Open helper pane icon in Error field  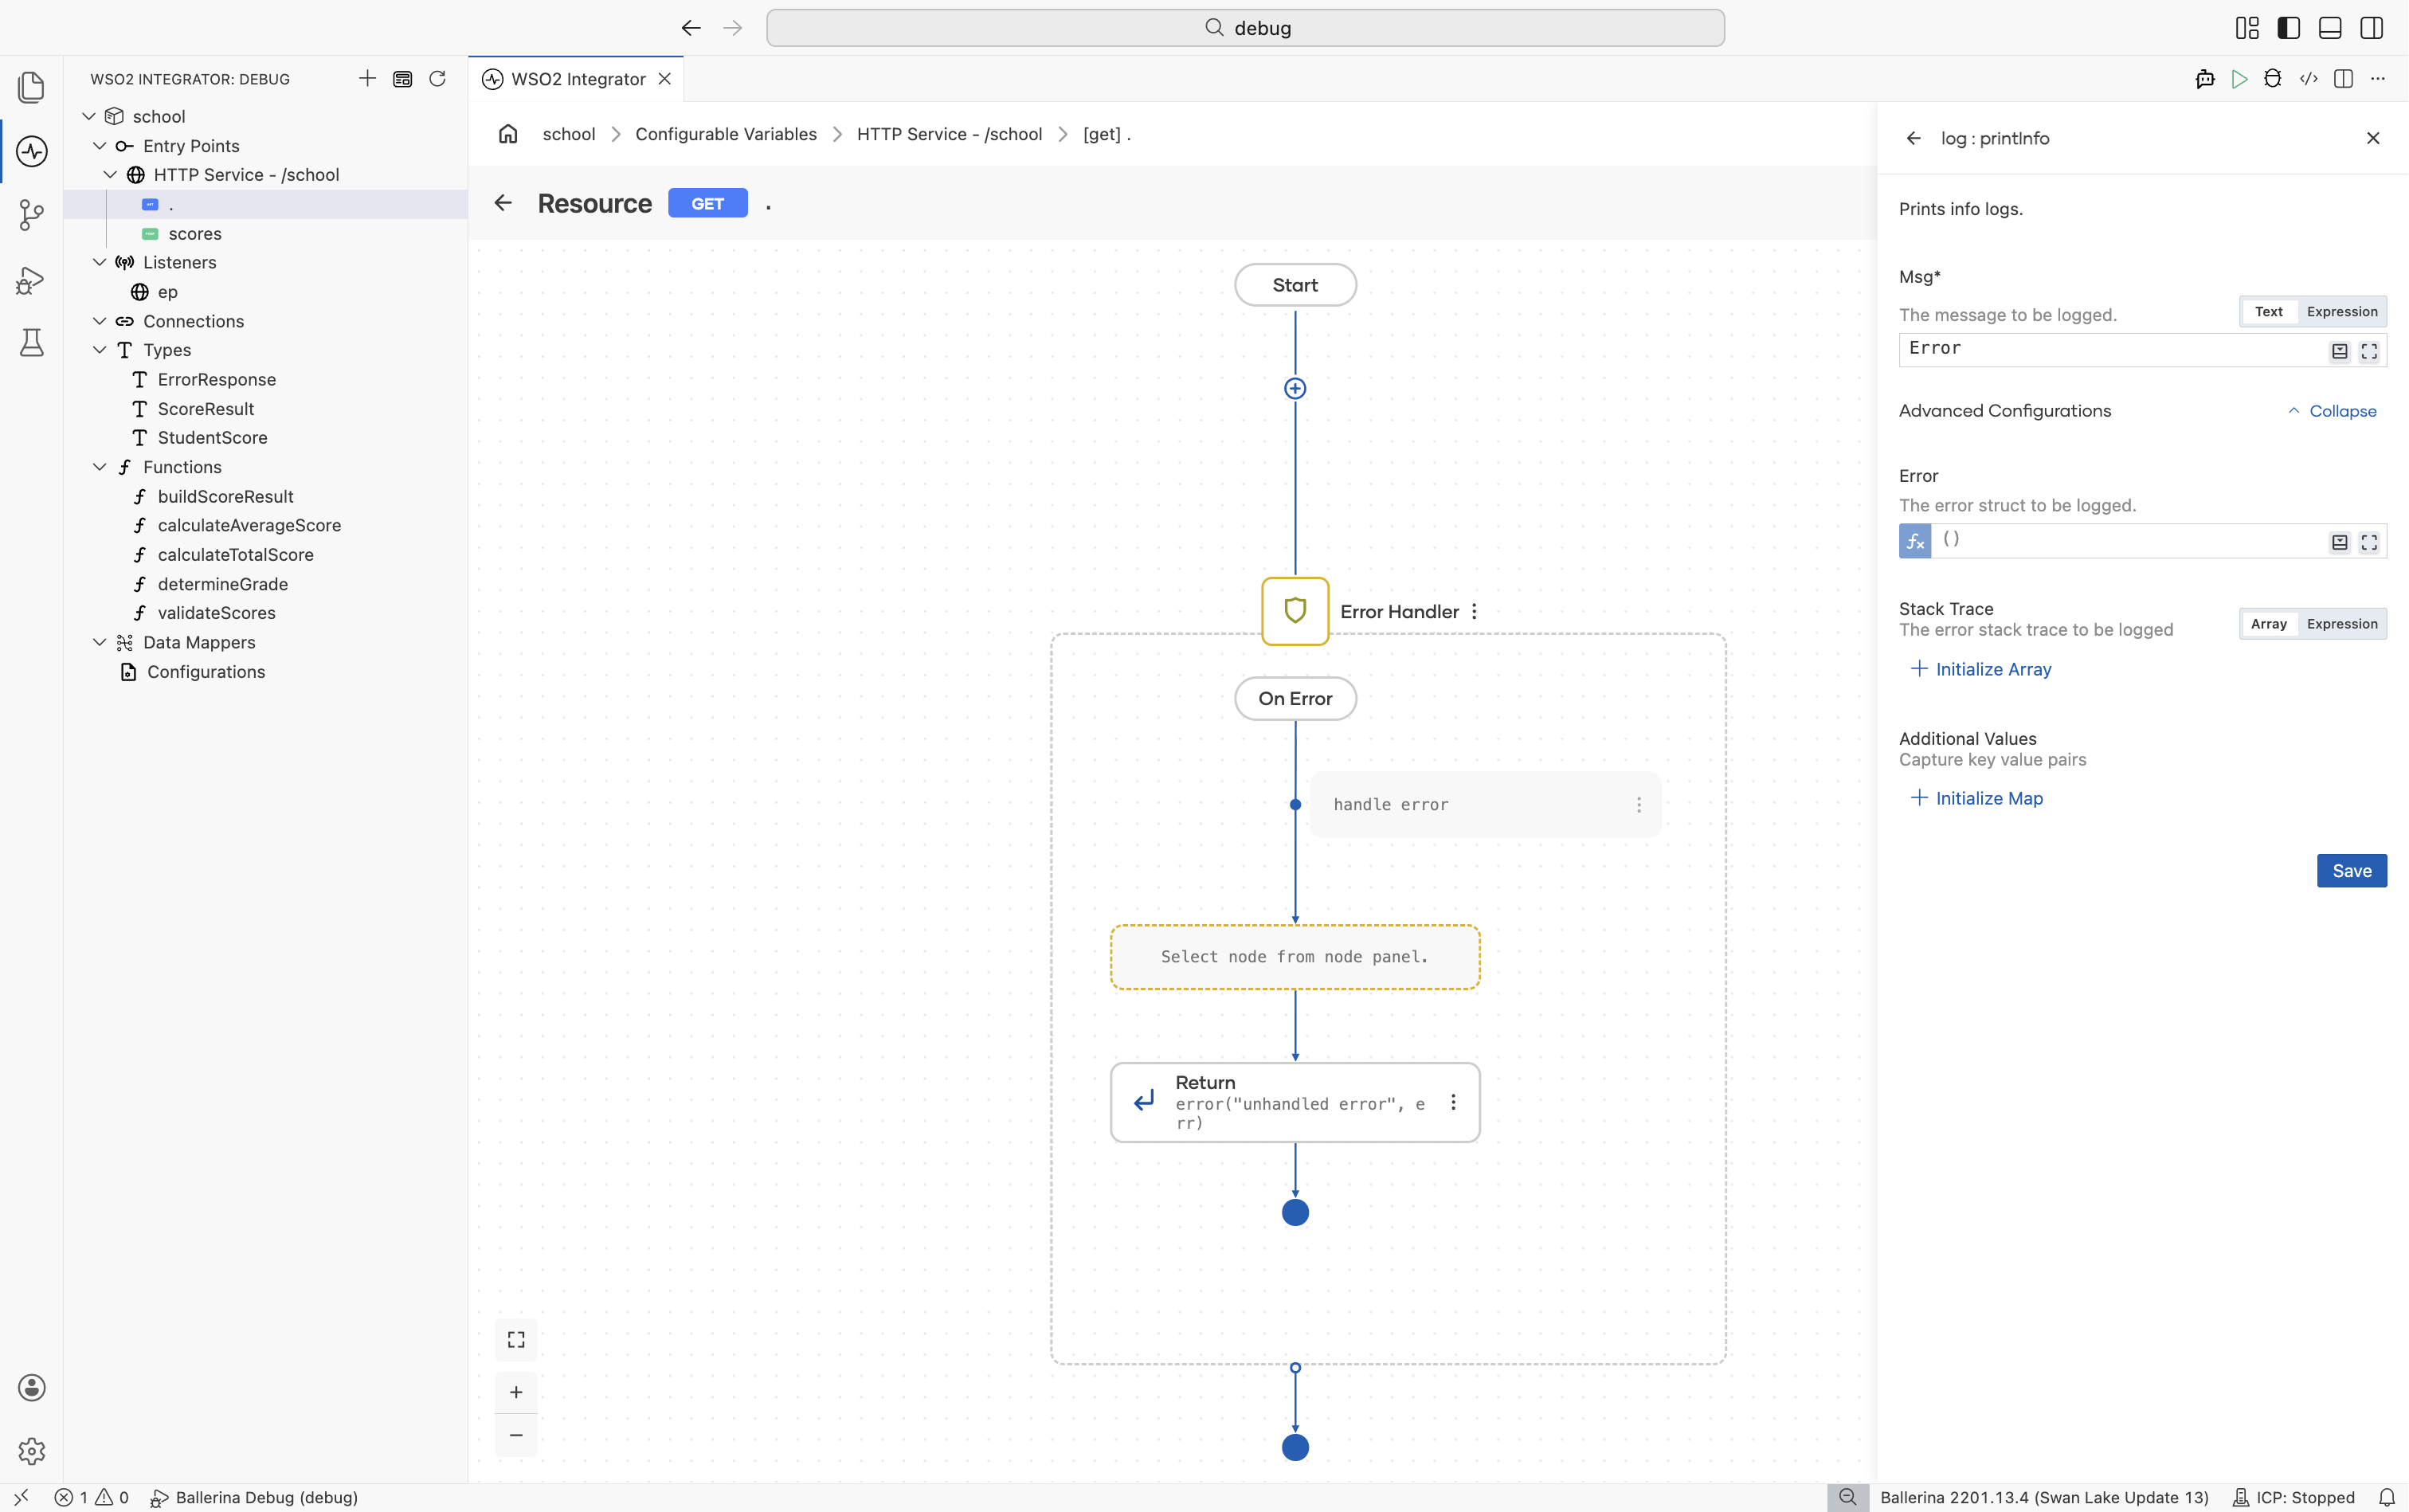click(2339, 542)
